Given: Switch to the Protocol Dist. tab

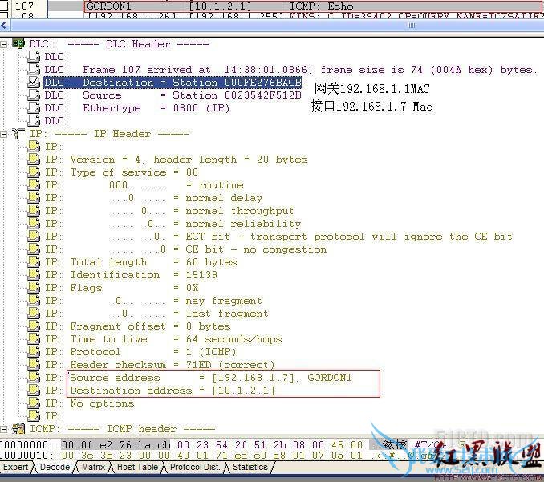Looking at the screenshot, I should 196,467.
